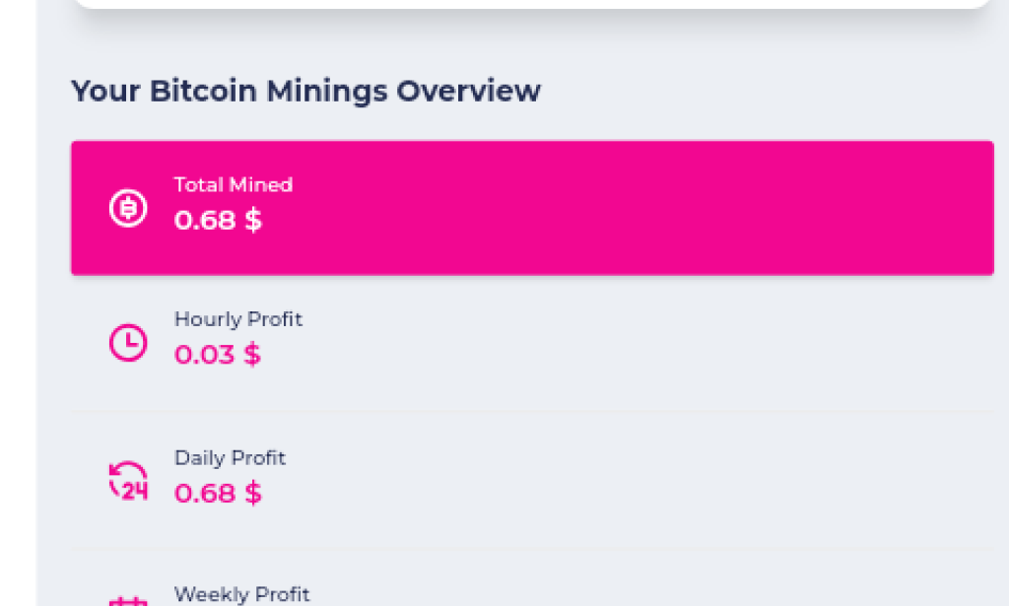The height and width of the screenshot is (606, 1009).
Task: Select the Weekly Profit label
Action: click(242, 594)
